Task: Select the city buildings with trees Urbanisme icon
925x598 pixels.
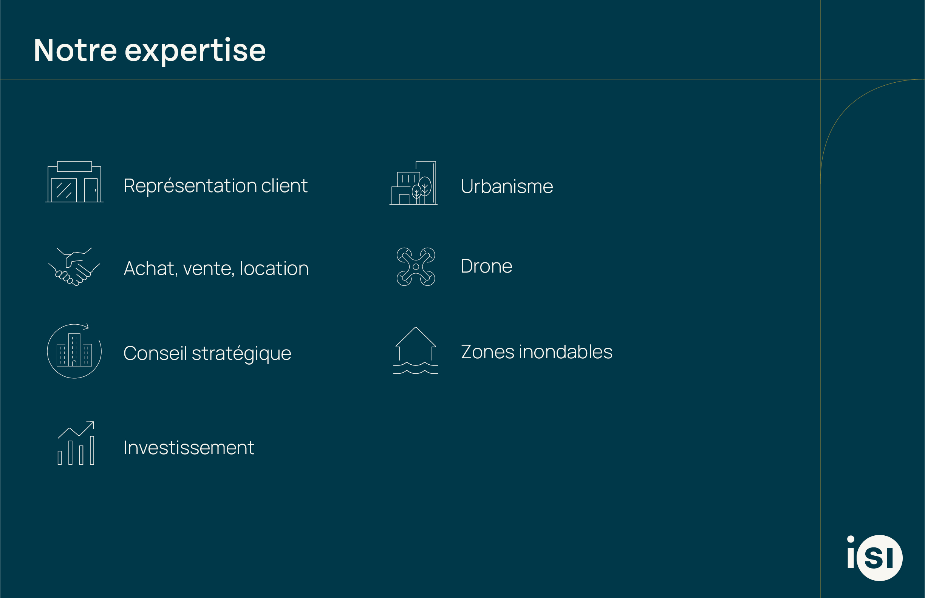Action: [413, 183]
